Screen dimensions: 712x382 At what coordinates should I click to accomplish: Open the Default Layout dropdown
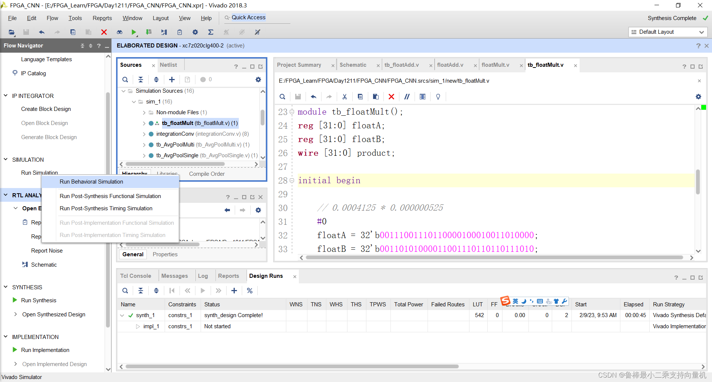(x=668, y=32)
